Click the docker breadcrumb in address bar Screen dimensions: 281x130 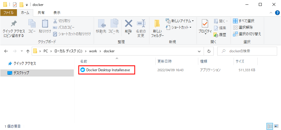coord(108,51)
